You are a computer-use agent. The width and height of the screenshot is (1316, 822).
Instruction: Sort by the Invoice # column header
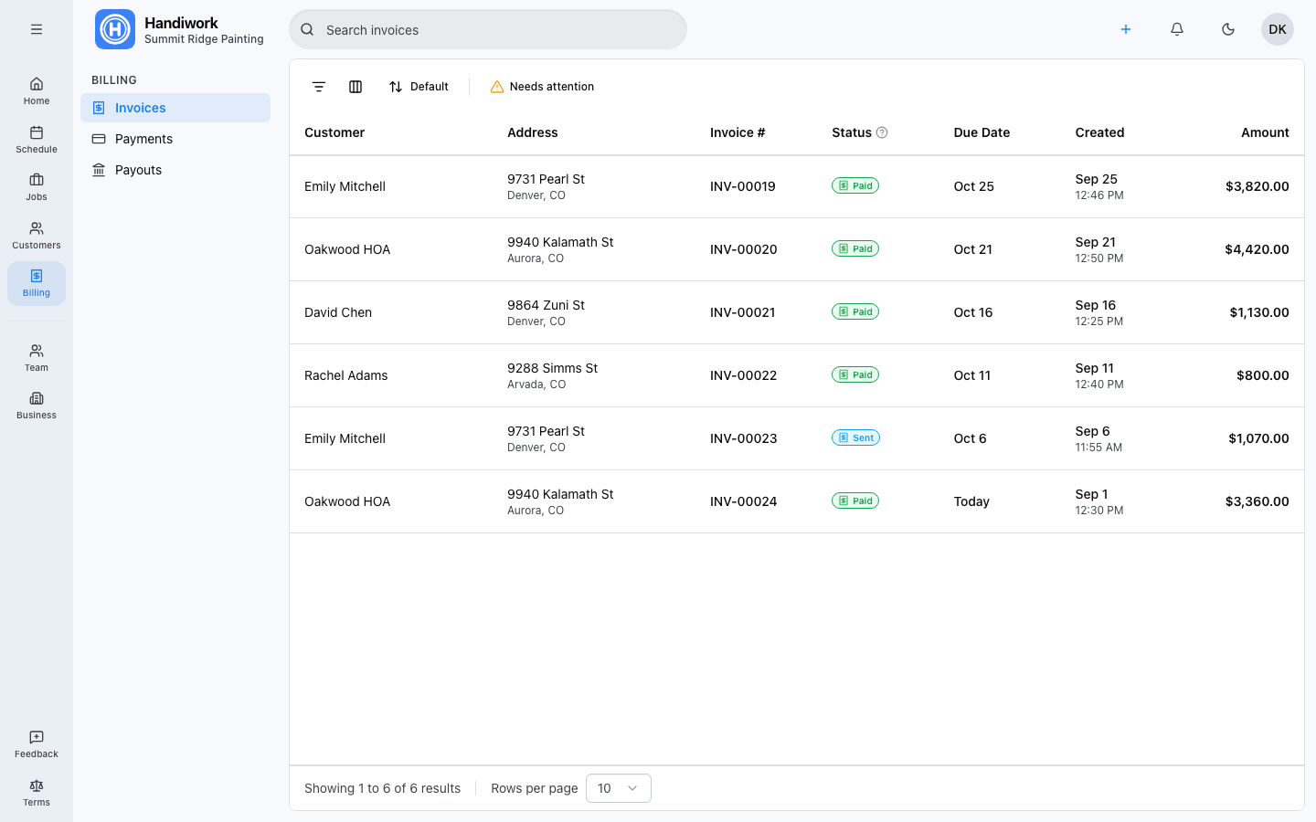(x=738, y=132)
